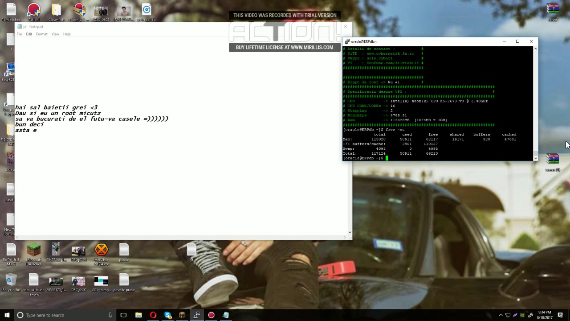Open File menu in Notepad
The width and height of the screenshot is (570, 321).
[x=19, y=34]
